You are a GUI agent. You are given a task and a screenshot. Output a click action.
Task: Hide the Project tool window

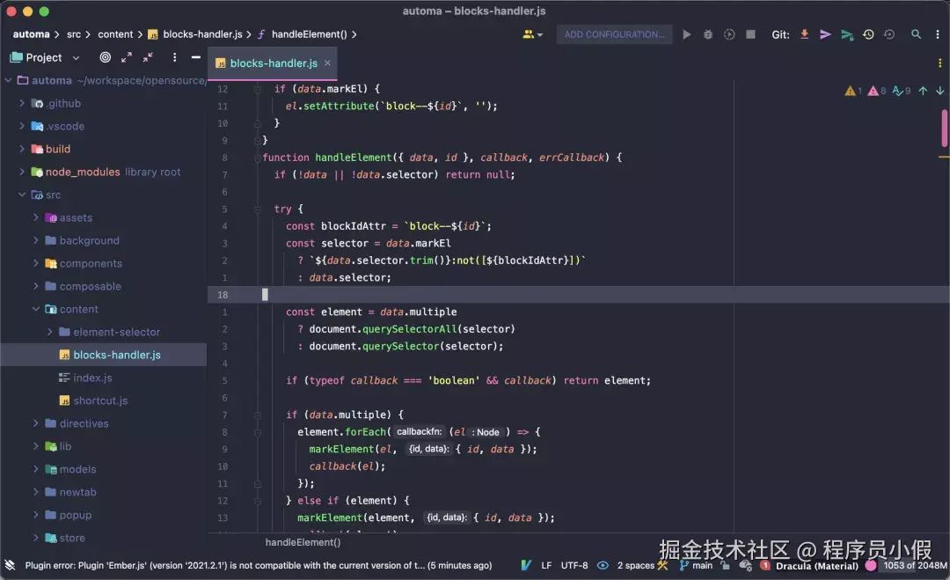pos(195,57)
